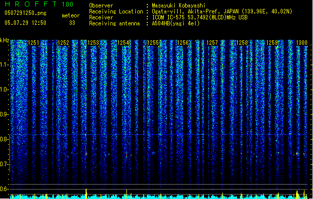Click receiver text ICOM IC-575 53.7492 MHz USB

tap(200, 17)
